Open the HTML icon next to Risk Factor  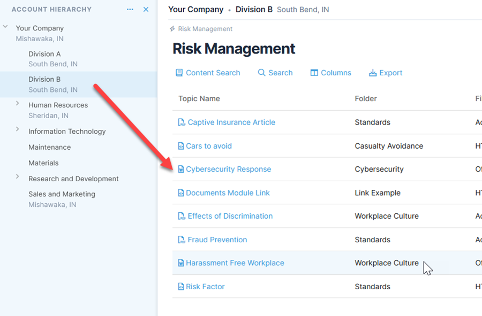pos(180,287)
